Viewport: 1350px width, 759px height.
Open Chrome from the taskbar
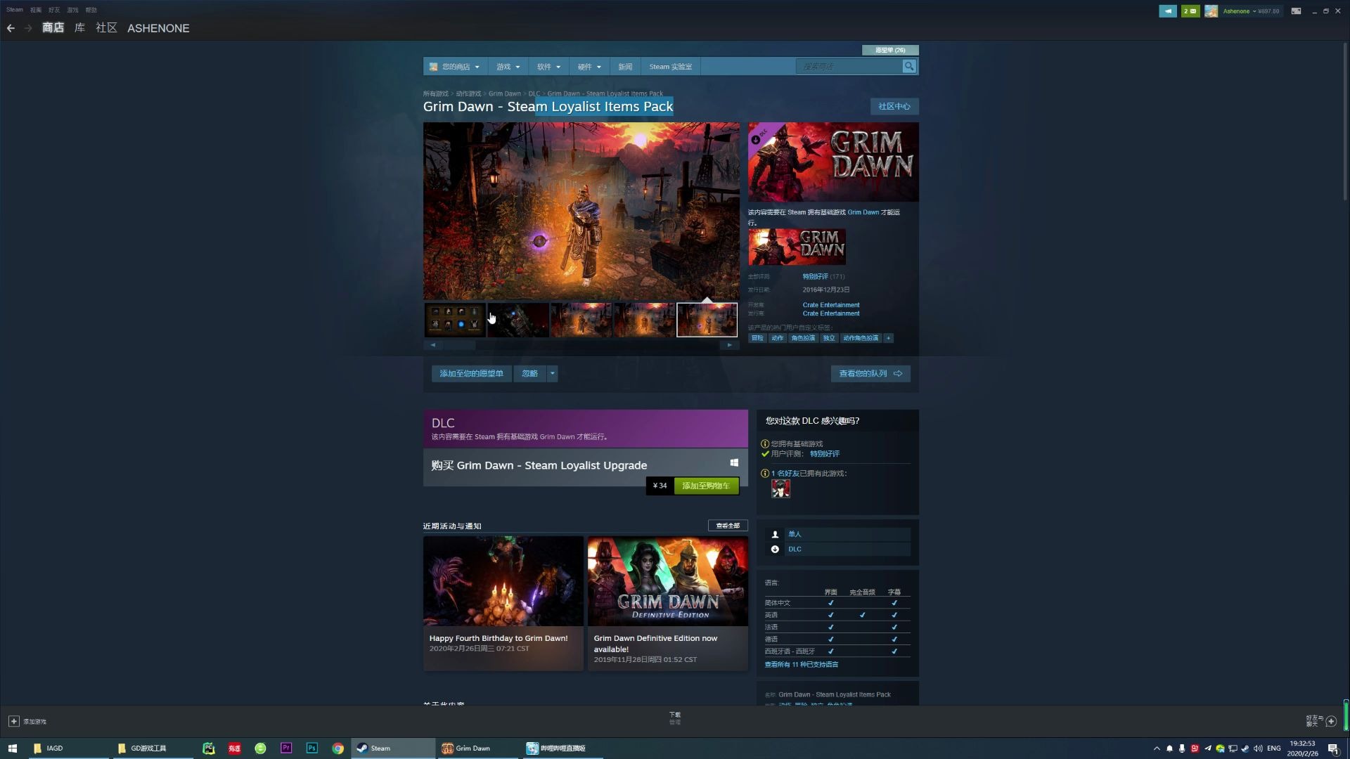[337, 748]
